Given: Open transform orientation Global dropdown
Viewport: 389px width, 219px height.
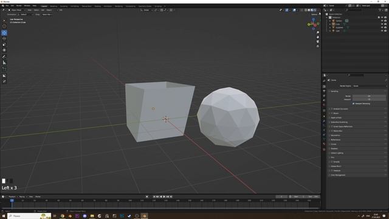Looking at the screenshot, I should pyautogui.click(x=146, y=10).
